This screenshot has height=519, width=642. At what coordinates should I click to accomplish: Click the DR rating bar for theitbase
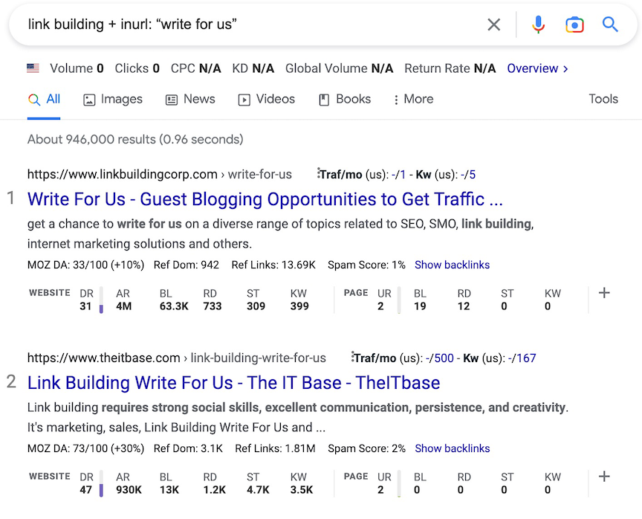tap(101, 484)
